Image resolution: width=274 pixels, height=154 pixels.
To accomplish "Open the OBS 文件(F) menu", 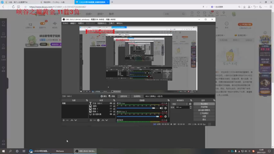I will tap(65, 23).
